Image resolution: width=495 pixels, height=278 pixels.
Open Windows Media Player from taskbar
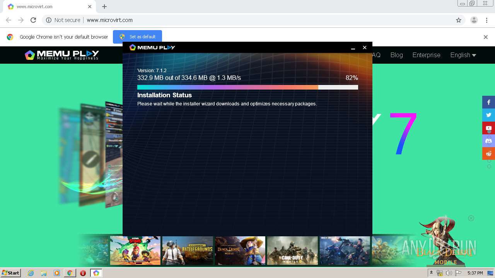point(57,273)
